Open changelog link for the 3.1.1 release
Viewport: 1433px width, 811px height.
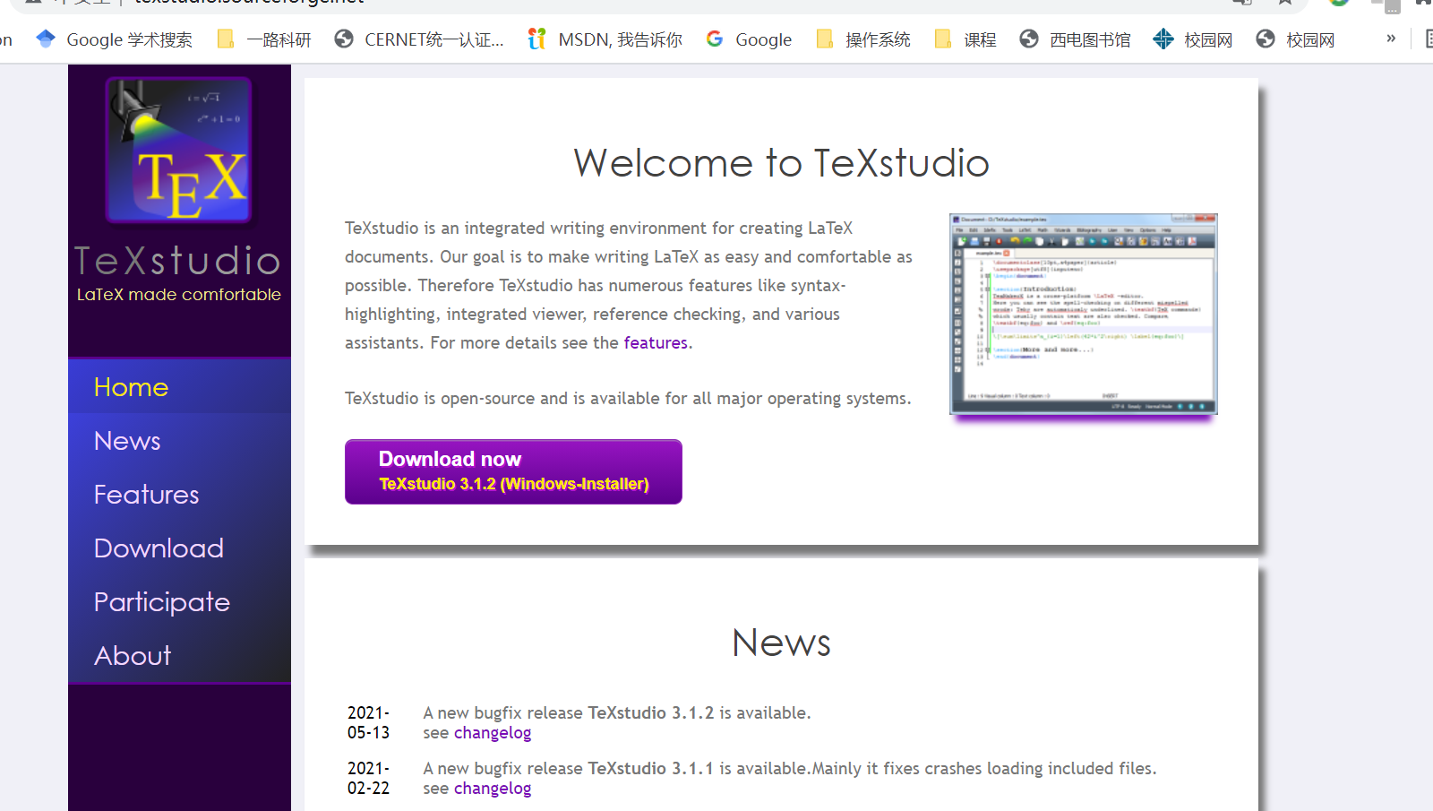tap(493, 789)
